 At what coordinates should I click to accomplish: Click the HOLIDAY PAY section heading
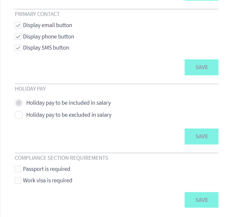pyautogui.click(x=30, y=89)
